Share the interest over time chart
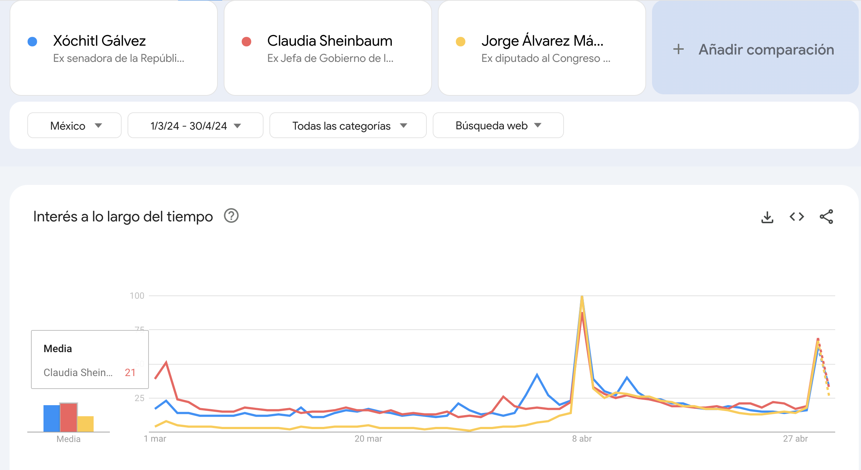Viewport: 861px width, 470px height. (x=826, y=217)
